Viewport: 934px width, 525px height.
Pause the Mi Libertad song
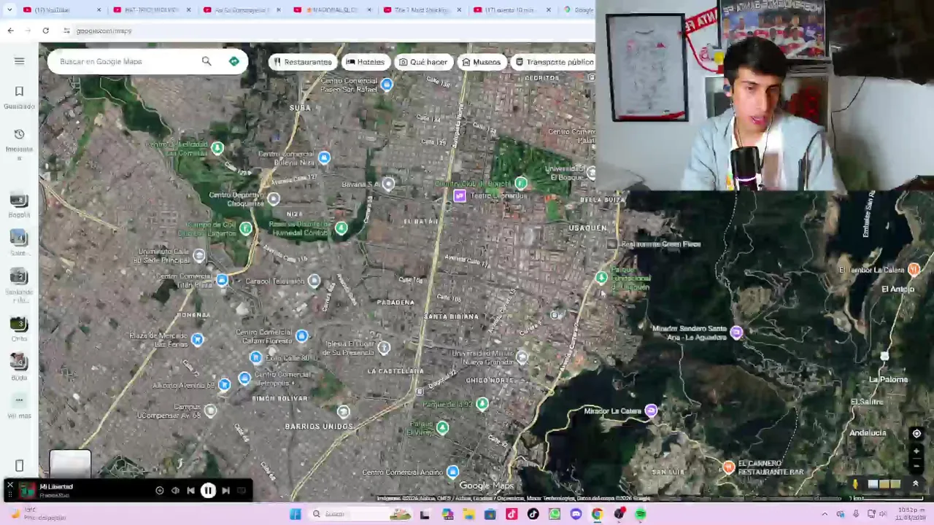click(x=208, y=491)
